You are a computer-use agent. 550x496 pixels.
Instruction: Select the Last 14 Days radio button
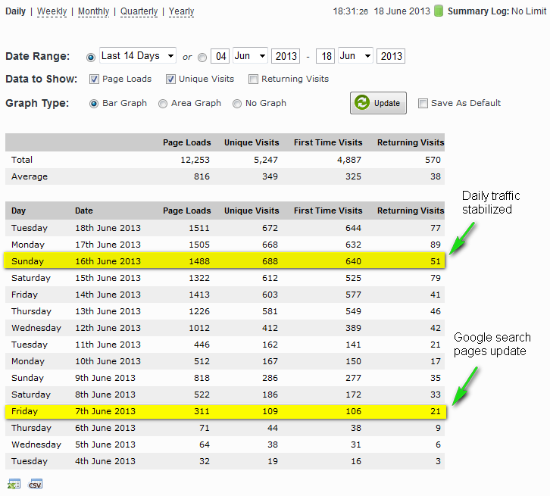[x=91, y=57]
